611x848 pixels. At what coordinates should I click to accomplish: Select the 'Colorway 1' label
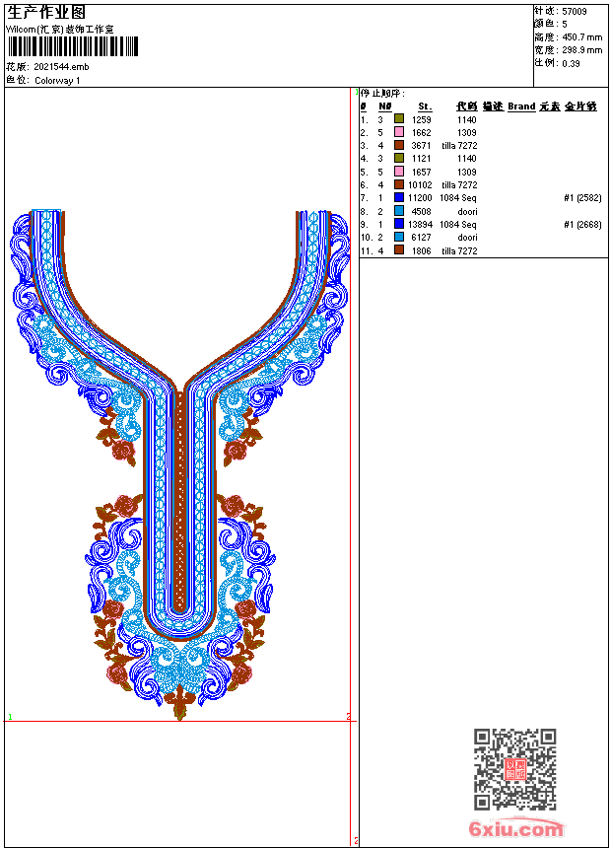tap(57, 81)
